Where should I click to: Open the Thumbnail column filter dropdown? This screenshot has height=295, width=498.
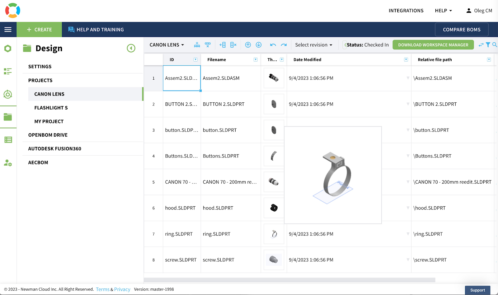tap(282, 60)
